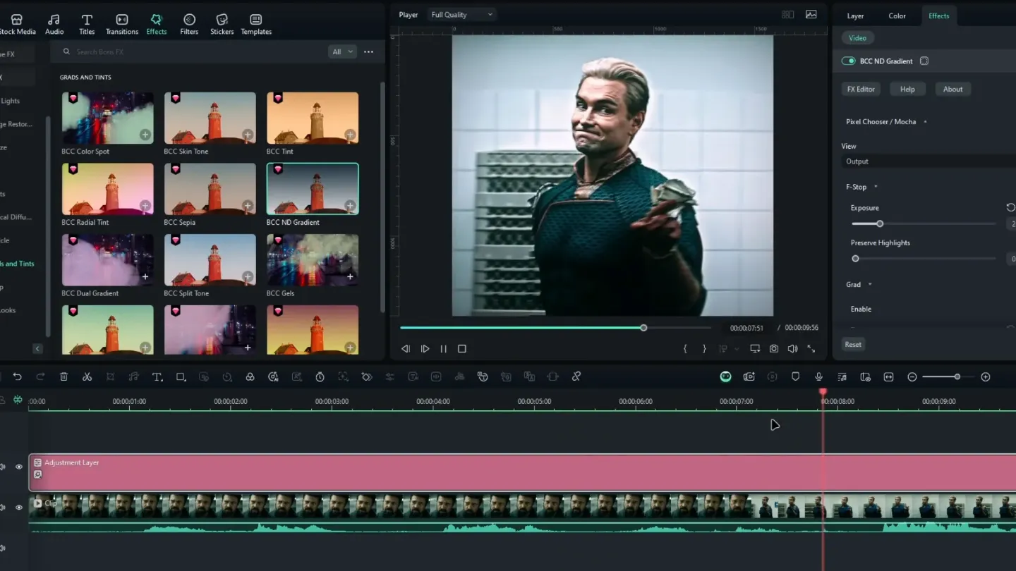Select the Text tool in timeline toolbar
The height and width of the screenshot is (571, 1016).
[x=157, y=377]
